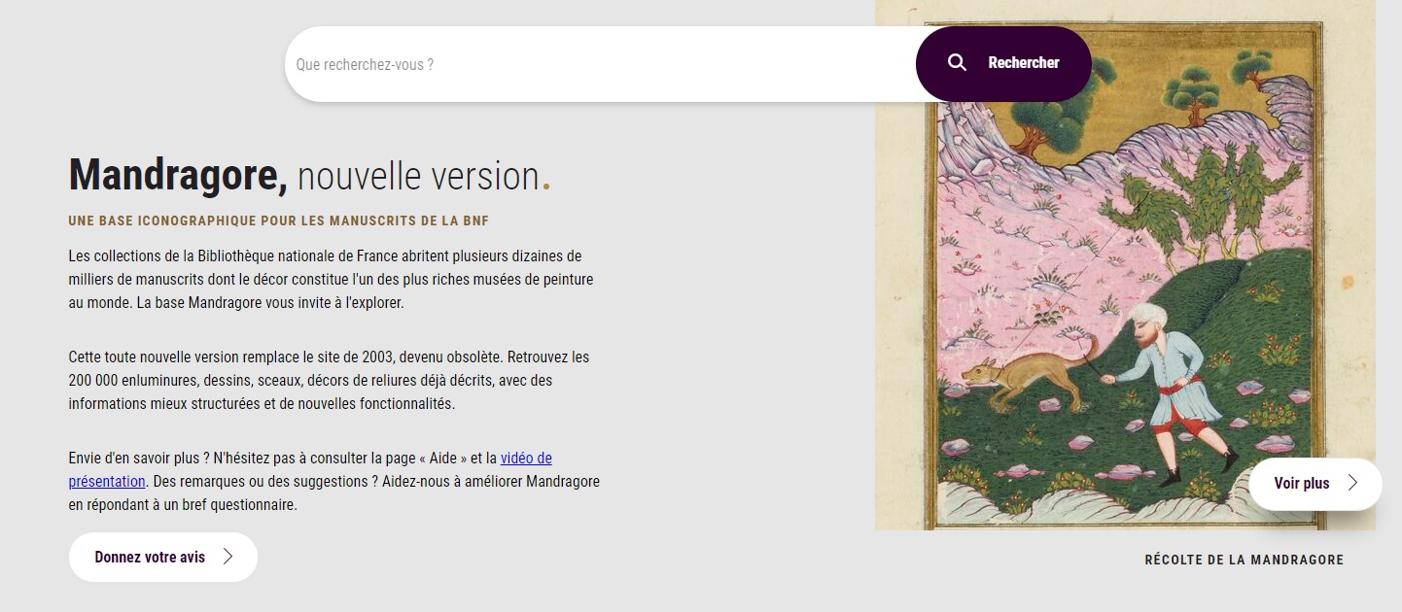
Task: Click the paragraph about Bibliothèque nationale collections
Action: (331, 279)
